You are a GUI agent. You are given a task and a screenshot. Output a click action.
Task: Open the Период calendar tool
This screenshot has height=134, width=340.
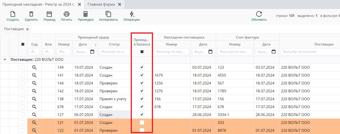pos(49,14)
